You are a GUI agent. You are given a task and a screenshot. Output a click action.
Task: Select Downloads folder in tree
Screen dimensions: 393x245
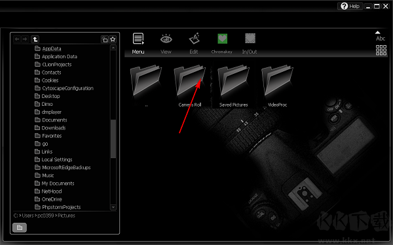click(50, 128)
